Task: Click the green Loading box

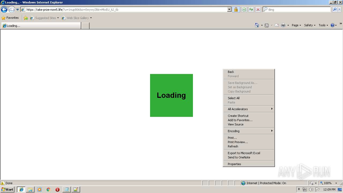Action: pyautogui.click(x=171, y=95)
